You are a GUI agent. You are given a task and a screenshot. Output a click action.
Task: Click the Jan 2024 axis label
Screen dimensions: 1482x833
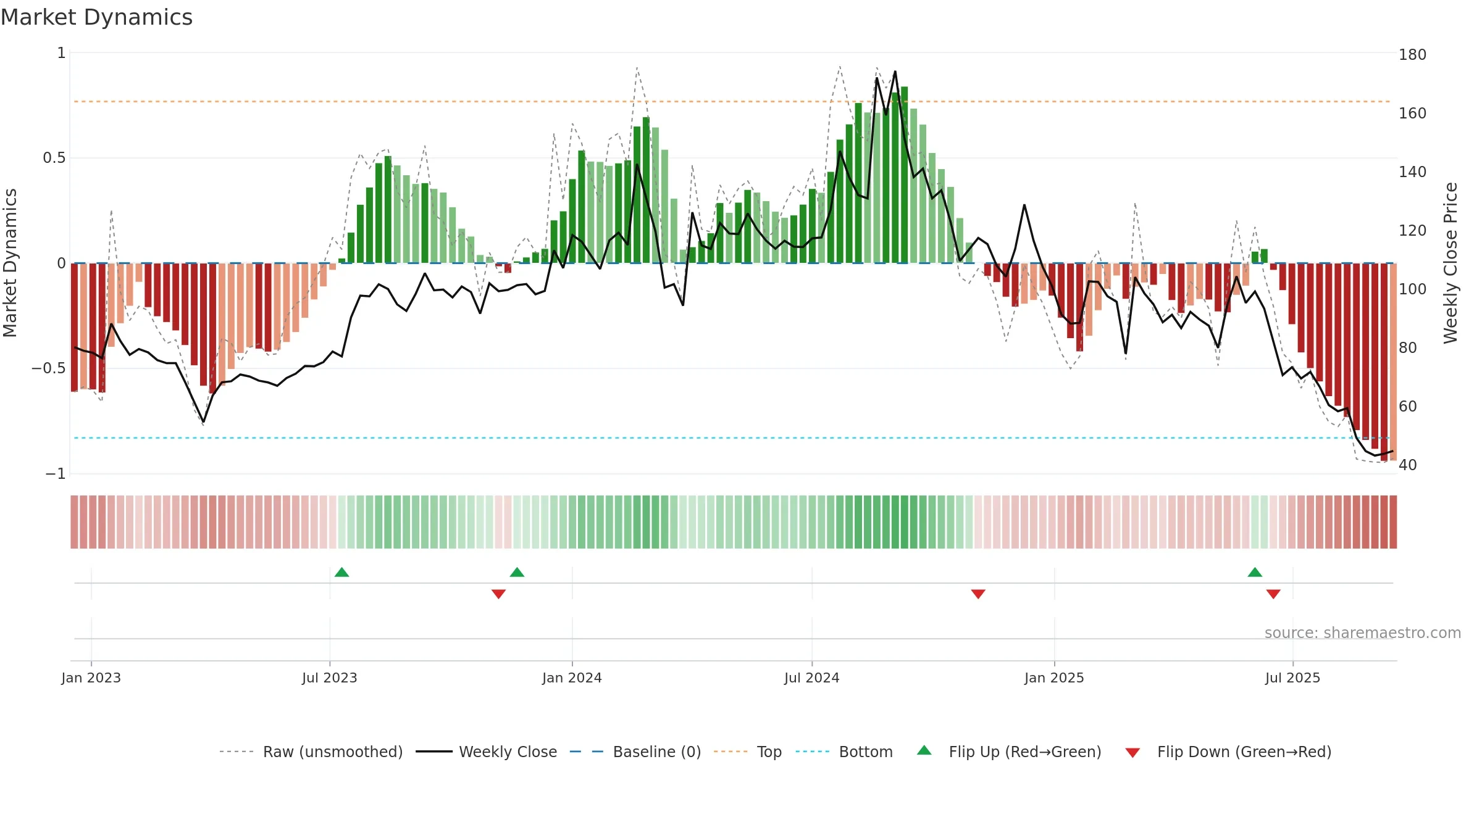[572, 678]
